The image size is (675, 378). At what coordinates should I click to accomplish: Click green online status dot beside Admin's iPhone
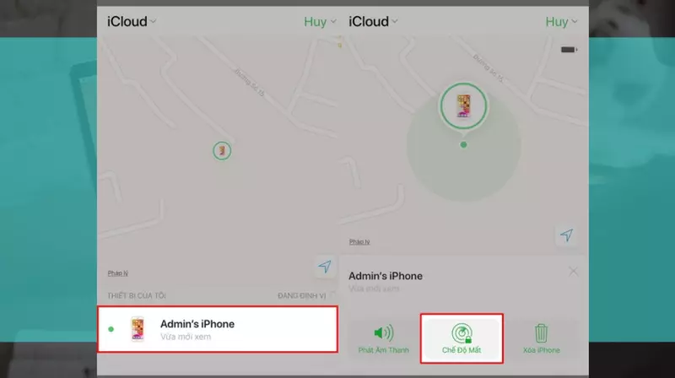[111, 329]
